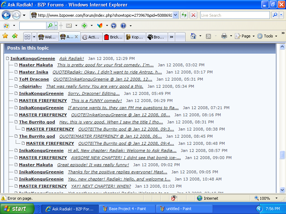Image resolution: width=286 pixels, height=214 pixels.
Task: Click The Burrito god 08:31 PM username
Action: [37, 122]
